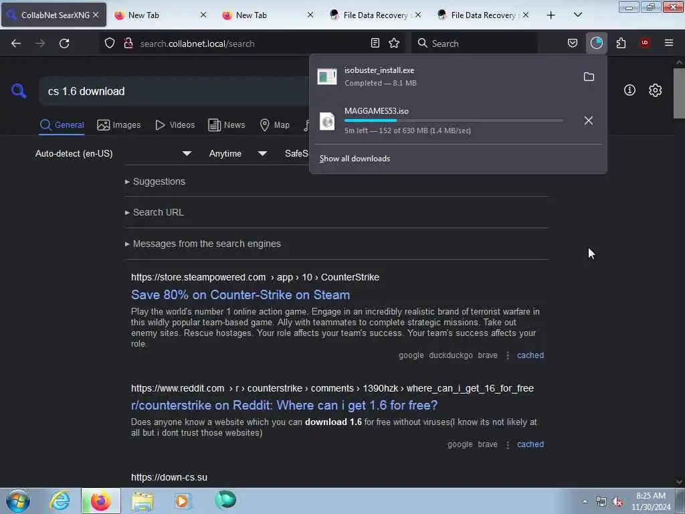Open SearXNG preferences gear icon

(655, 90)
